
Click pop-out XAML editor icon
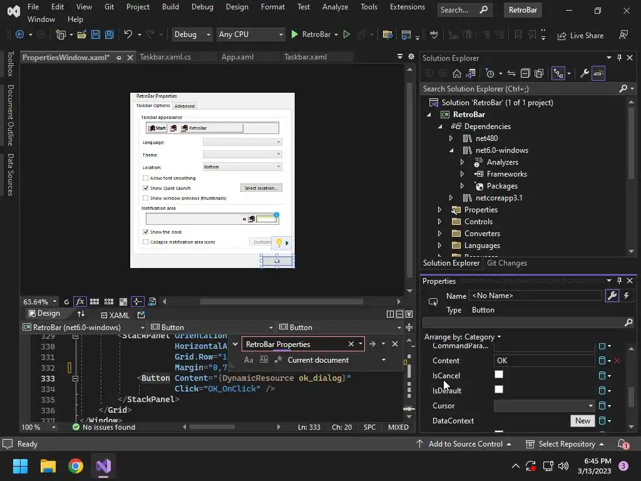point(141,315)
